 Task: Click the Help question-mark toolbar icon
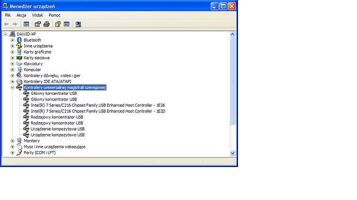(58, 24)
